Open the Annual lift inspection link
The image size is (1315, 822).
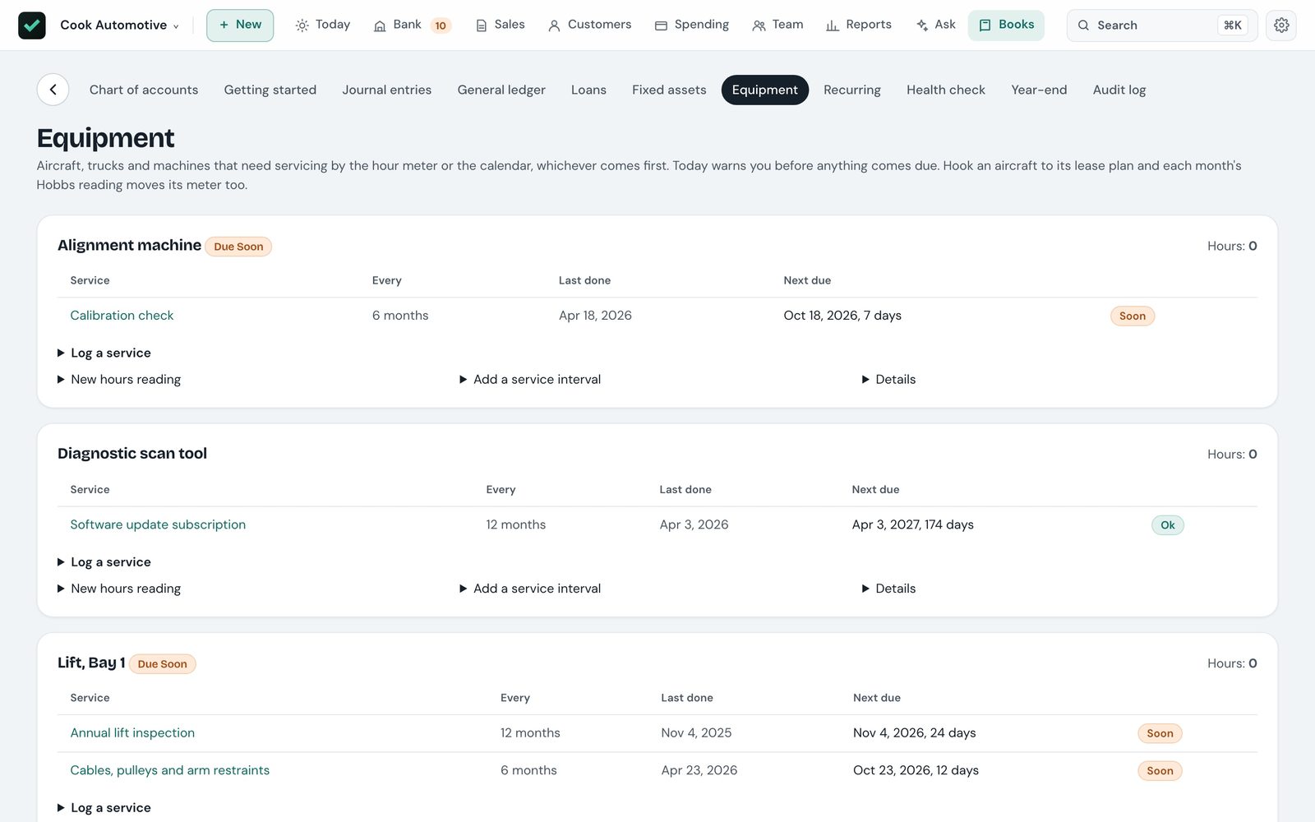point(132,733)
